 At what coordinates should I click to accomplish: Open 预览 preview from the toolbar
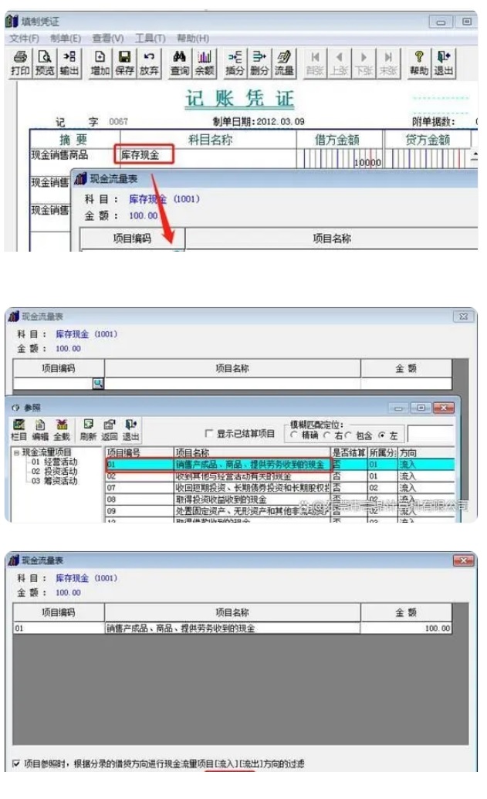tap(45, 63)
